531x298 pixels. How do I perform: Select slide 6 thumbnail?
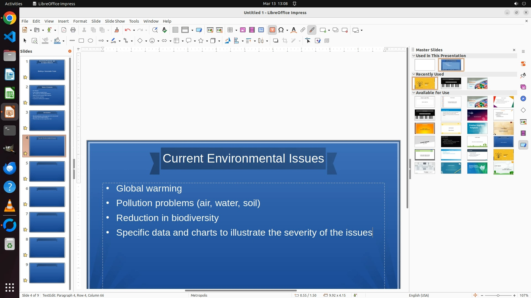(47, 197)
